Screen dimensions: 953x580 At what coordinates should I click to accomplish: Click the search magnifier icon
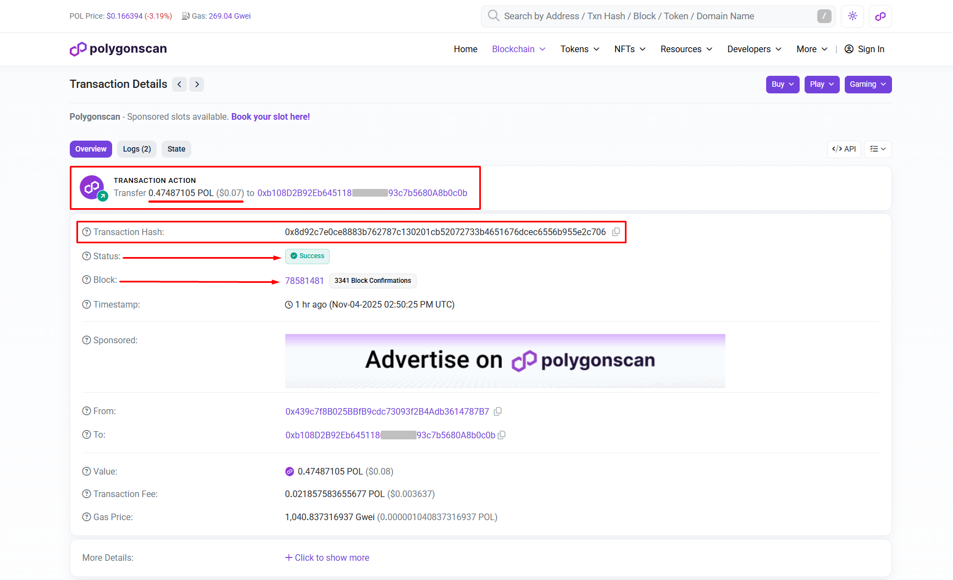click(x=493, y=16)
